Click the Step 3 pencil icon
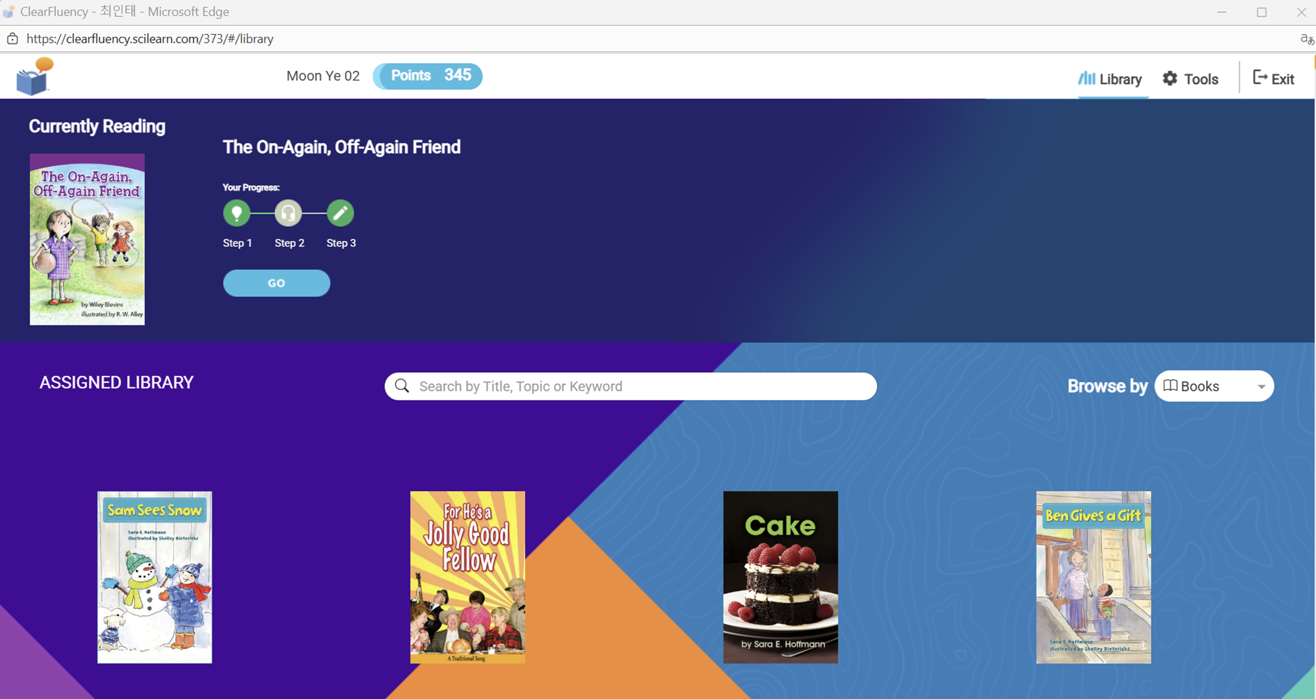1316x699 pixels. click(x=340, y=213)
